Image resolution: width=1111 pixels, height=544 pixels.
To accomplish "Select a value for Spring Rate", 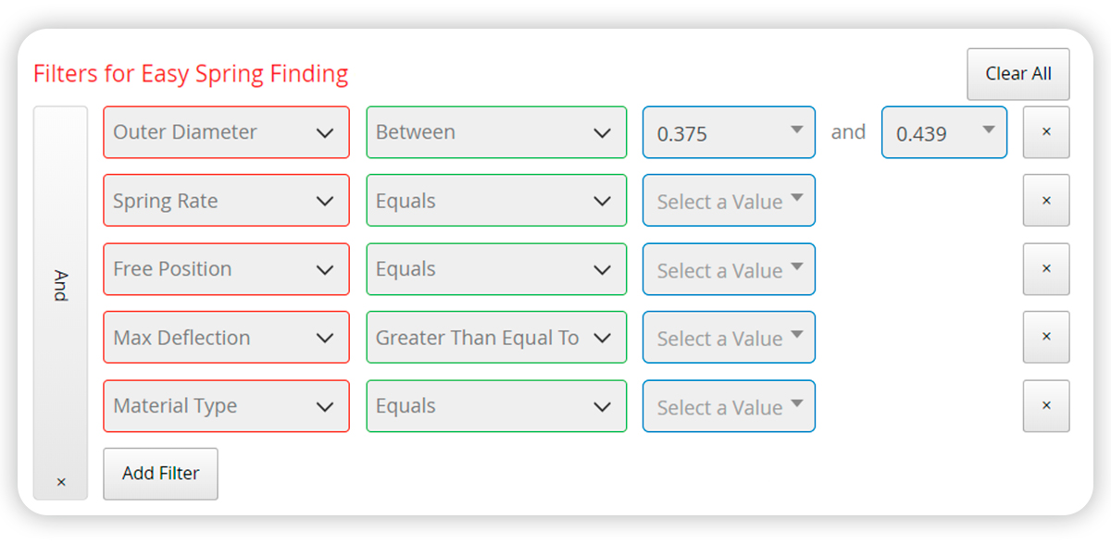I will (729, 201).
